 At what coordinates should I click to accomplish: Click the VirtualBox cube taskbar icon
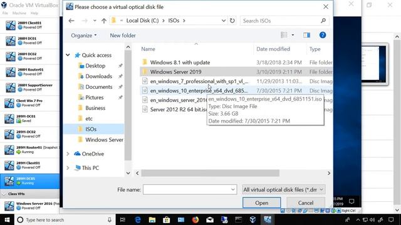(x=253, y=219)
